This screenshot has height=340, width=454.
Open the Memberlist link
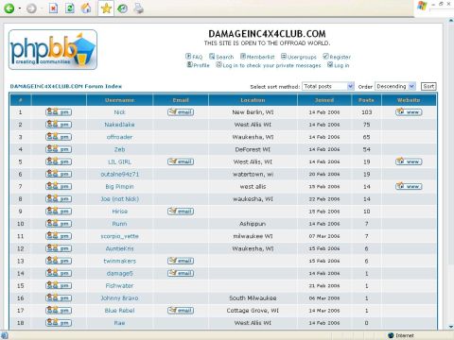point(257,57)
